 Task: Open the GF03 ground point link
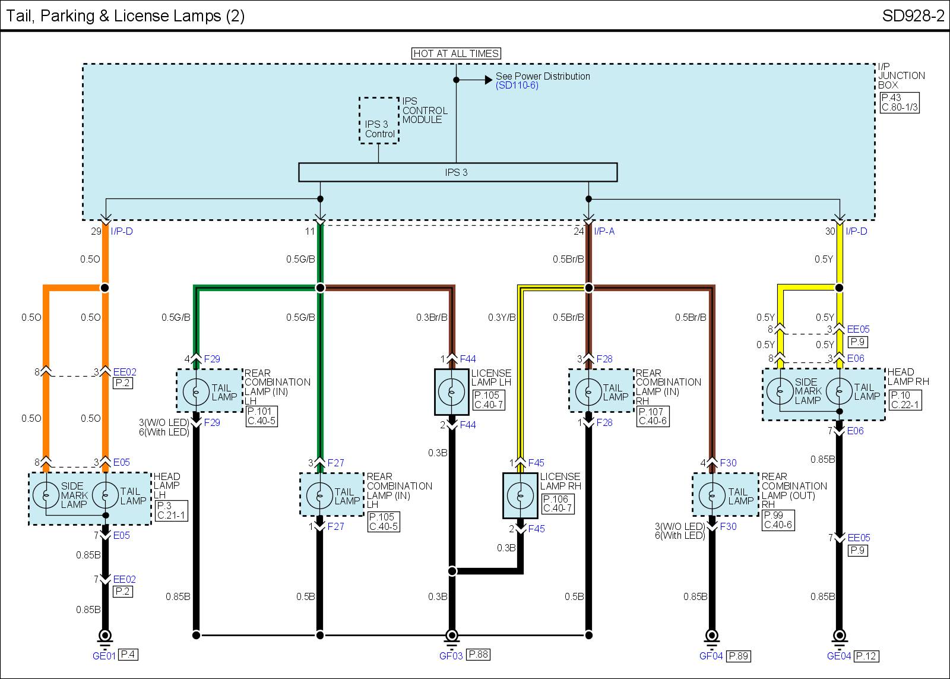(x=451, y=656)
